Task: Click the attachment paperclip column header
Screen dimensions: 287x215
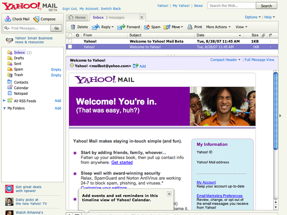Action: tap(263, 35)
